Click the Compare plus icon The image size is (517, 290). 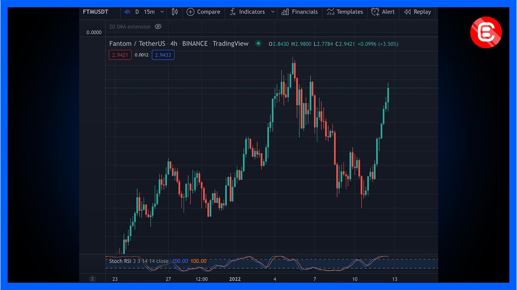[190, 12]
